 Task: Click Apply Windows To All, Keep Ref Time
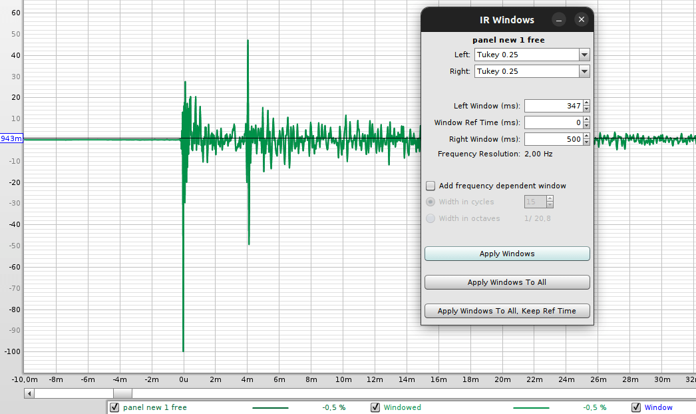coord(507,311)
